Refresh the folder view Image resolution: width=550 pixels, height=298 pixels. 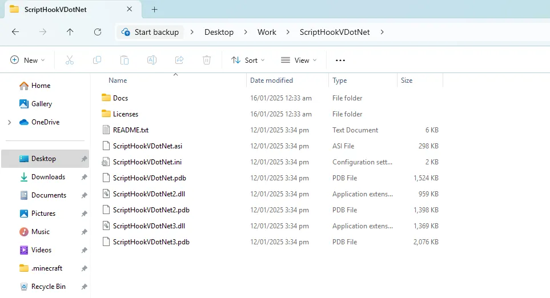coord(98,32)
